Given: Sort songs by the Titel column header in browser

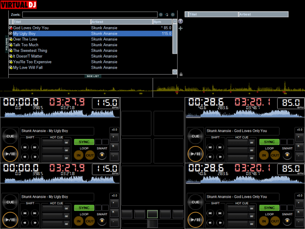Looking at the screenshot, I should [x=52, y=22].
